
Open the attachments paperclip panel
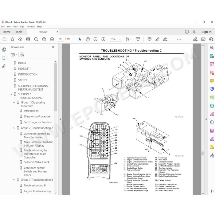4,66
